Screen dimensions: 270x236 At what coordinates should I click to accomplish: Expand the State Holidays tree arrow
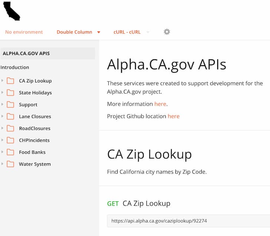[x=2, y=92]
